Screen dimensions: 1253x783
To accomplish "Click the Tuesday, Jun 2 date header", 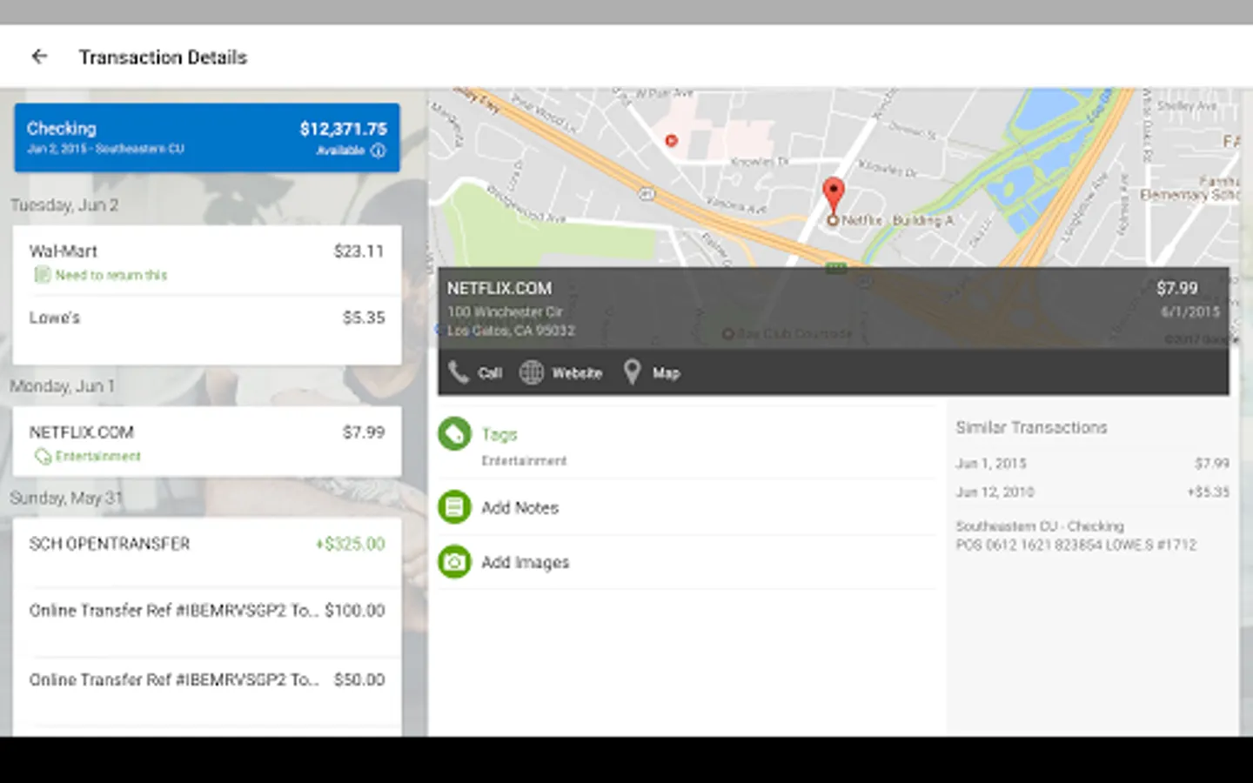I will [64, 205].
